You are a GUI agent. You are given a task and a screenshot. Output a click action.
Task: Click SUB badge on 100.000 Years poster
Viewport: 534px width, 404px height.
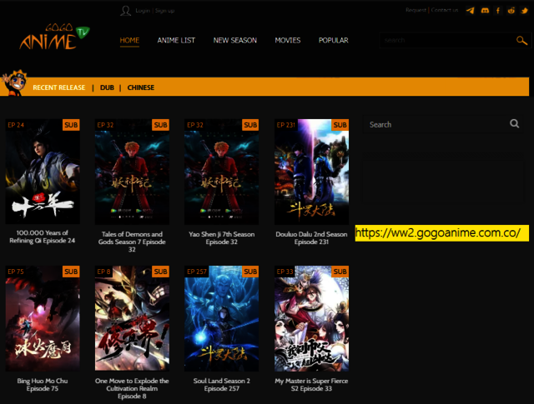click(71, 125)
